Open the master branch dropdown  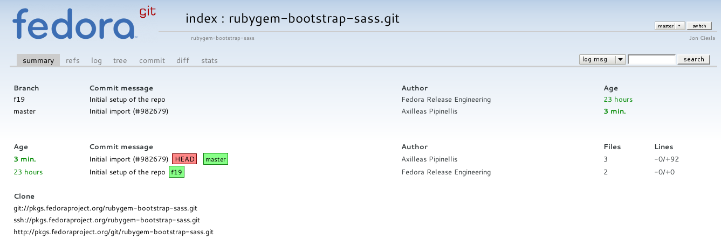(x=669, y=26)
